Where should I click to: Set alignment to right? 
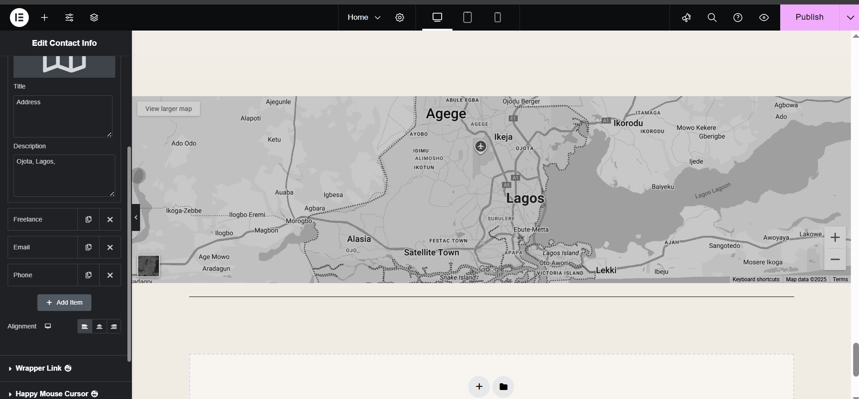coord(113,327)
